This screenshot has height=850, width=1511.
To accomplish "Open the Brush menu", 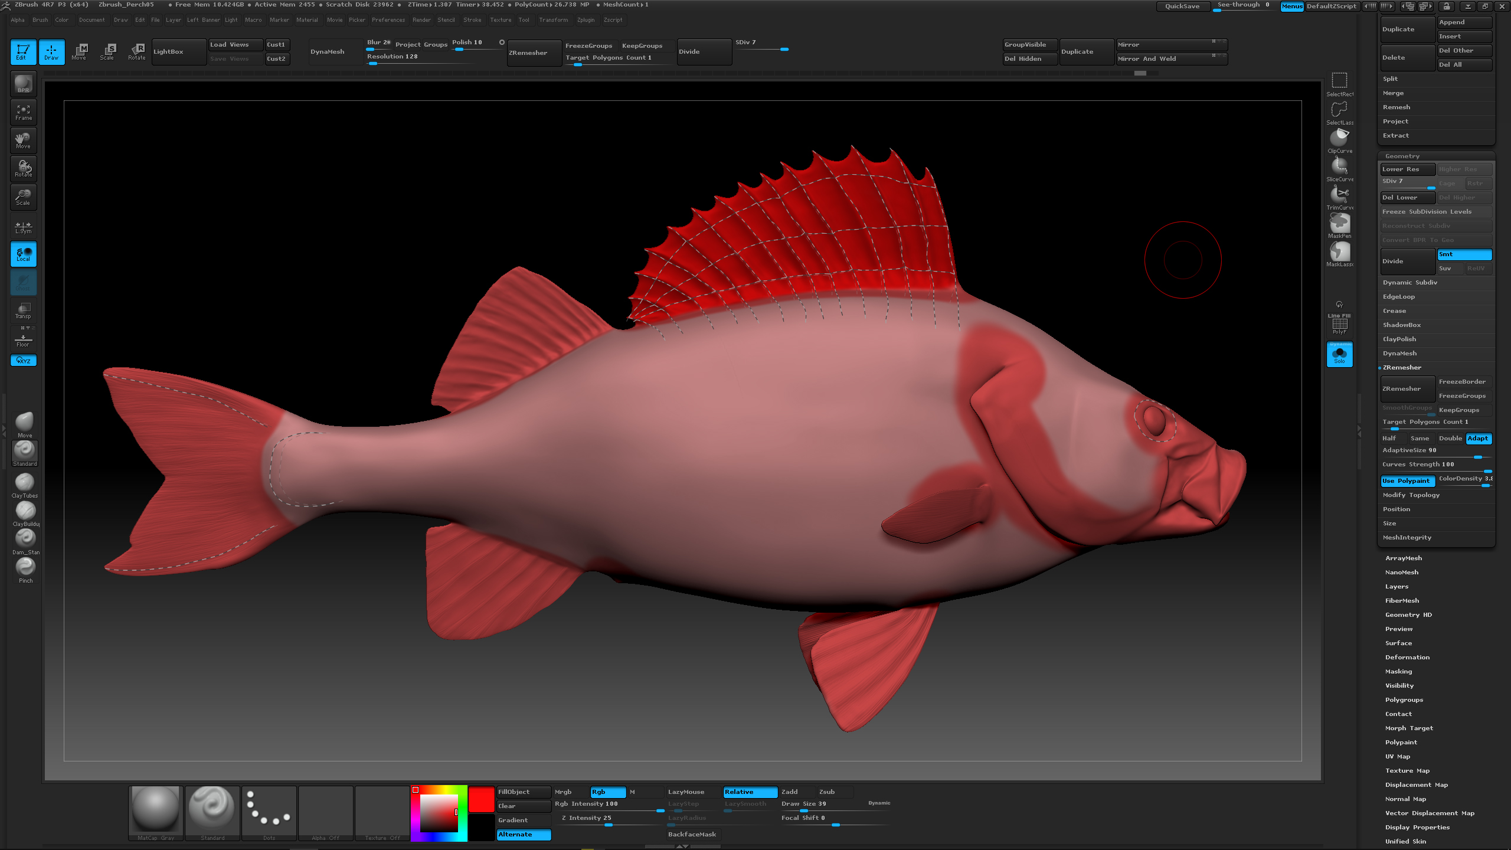I will point(40,20).
